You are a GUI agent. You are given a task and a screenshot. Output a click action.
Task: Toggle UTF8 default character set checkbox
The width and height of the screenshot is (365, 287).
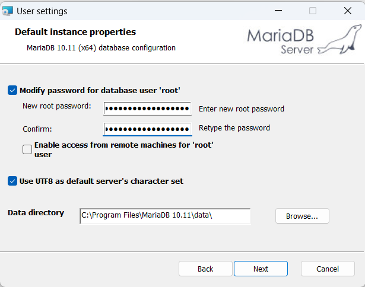tap(12, 181)
